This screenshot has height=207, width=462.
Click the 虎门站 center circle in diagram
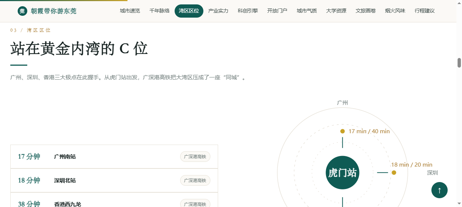click(x=343, y=172)
